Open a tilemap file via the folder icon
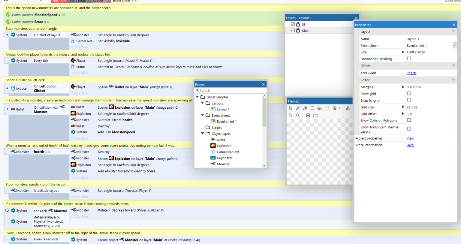Viewport: 461px width, 244px height. pyautogui.click(x=315, y=115)
